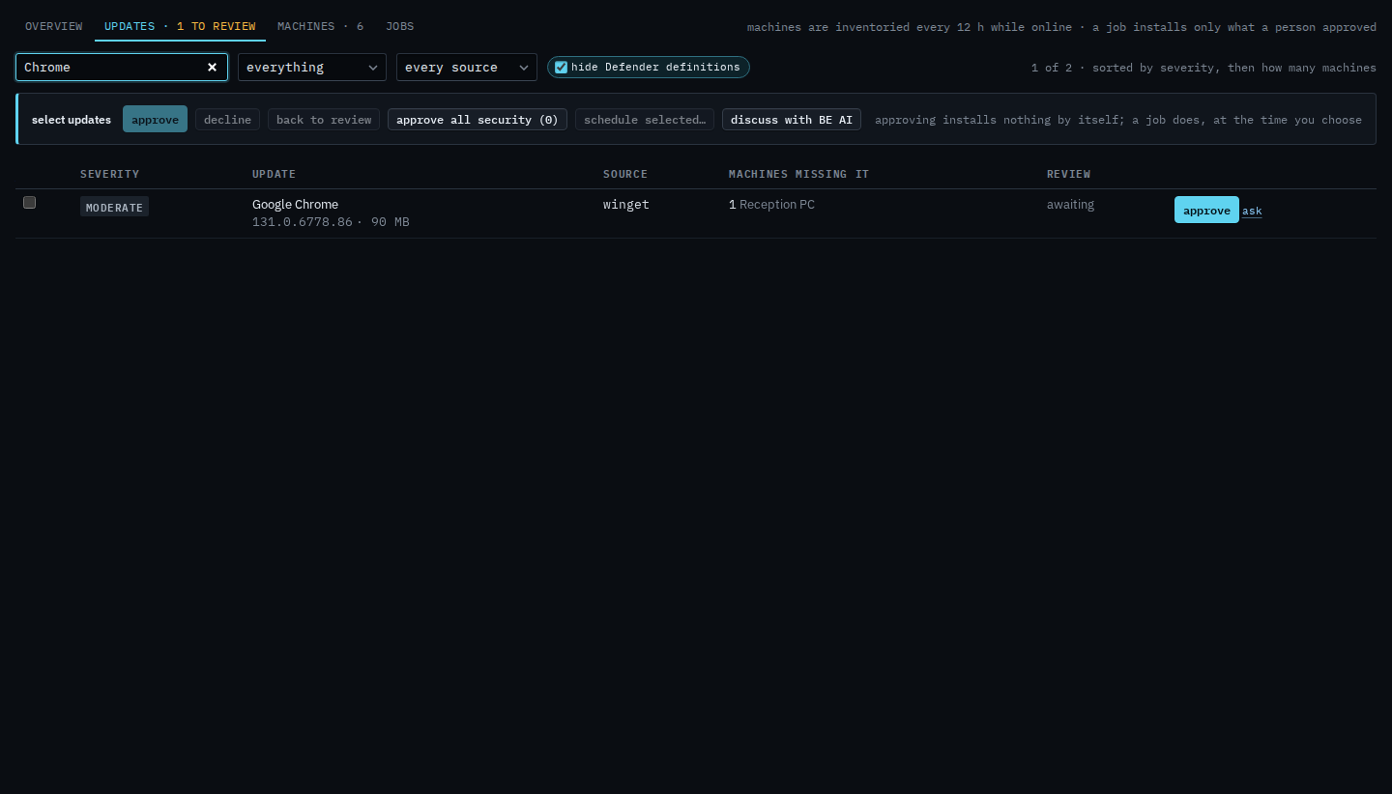The height and width of the screenshot is (794, 1392).
Task: Click the Update column header
Action: click(274, 174)
